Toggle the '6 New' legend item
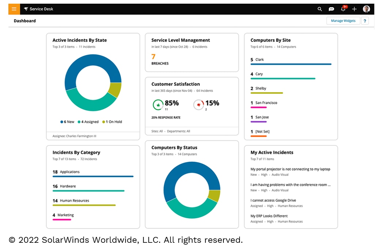The image size is (388, 249). [67, 122]
